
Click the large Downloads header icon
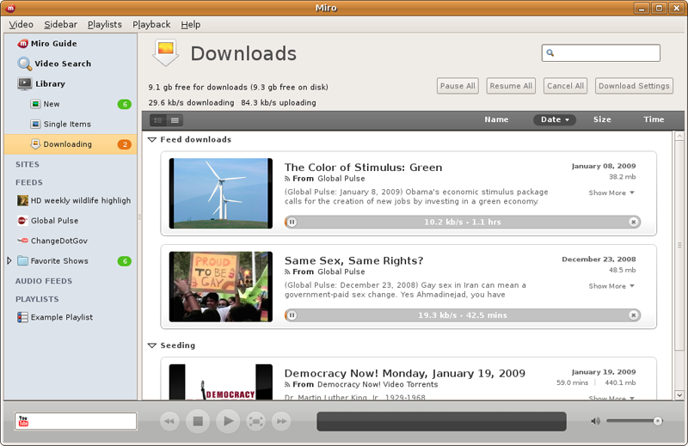166,52
